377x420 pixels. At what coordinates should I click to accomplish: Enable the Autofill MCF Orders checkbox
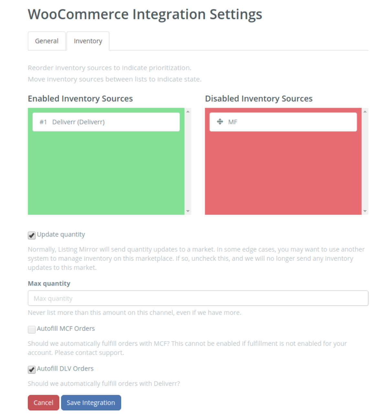(x=32, y=329)
